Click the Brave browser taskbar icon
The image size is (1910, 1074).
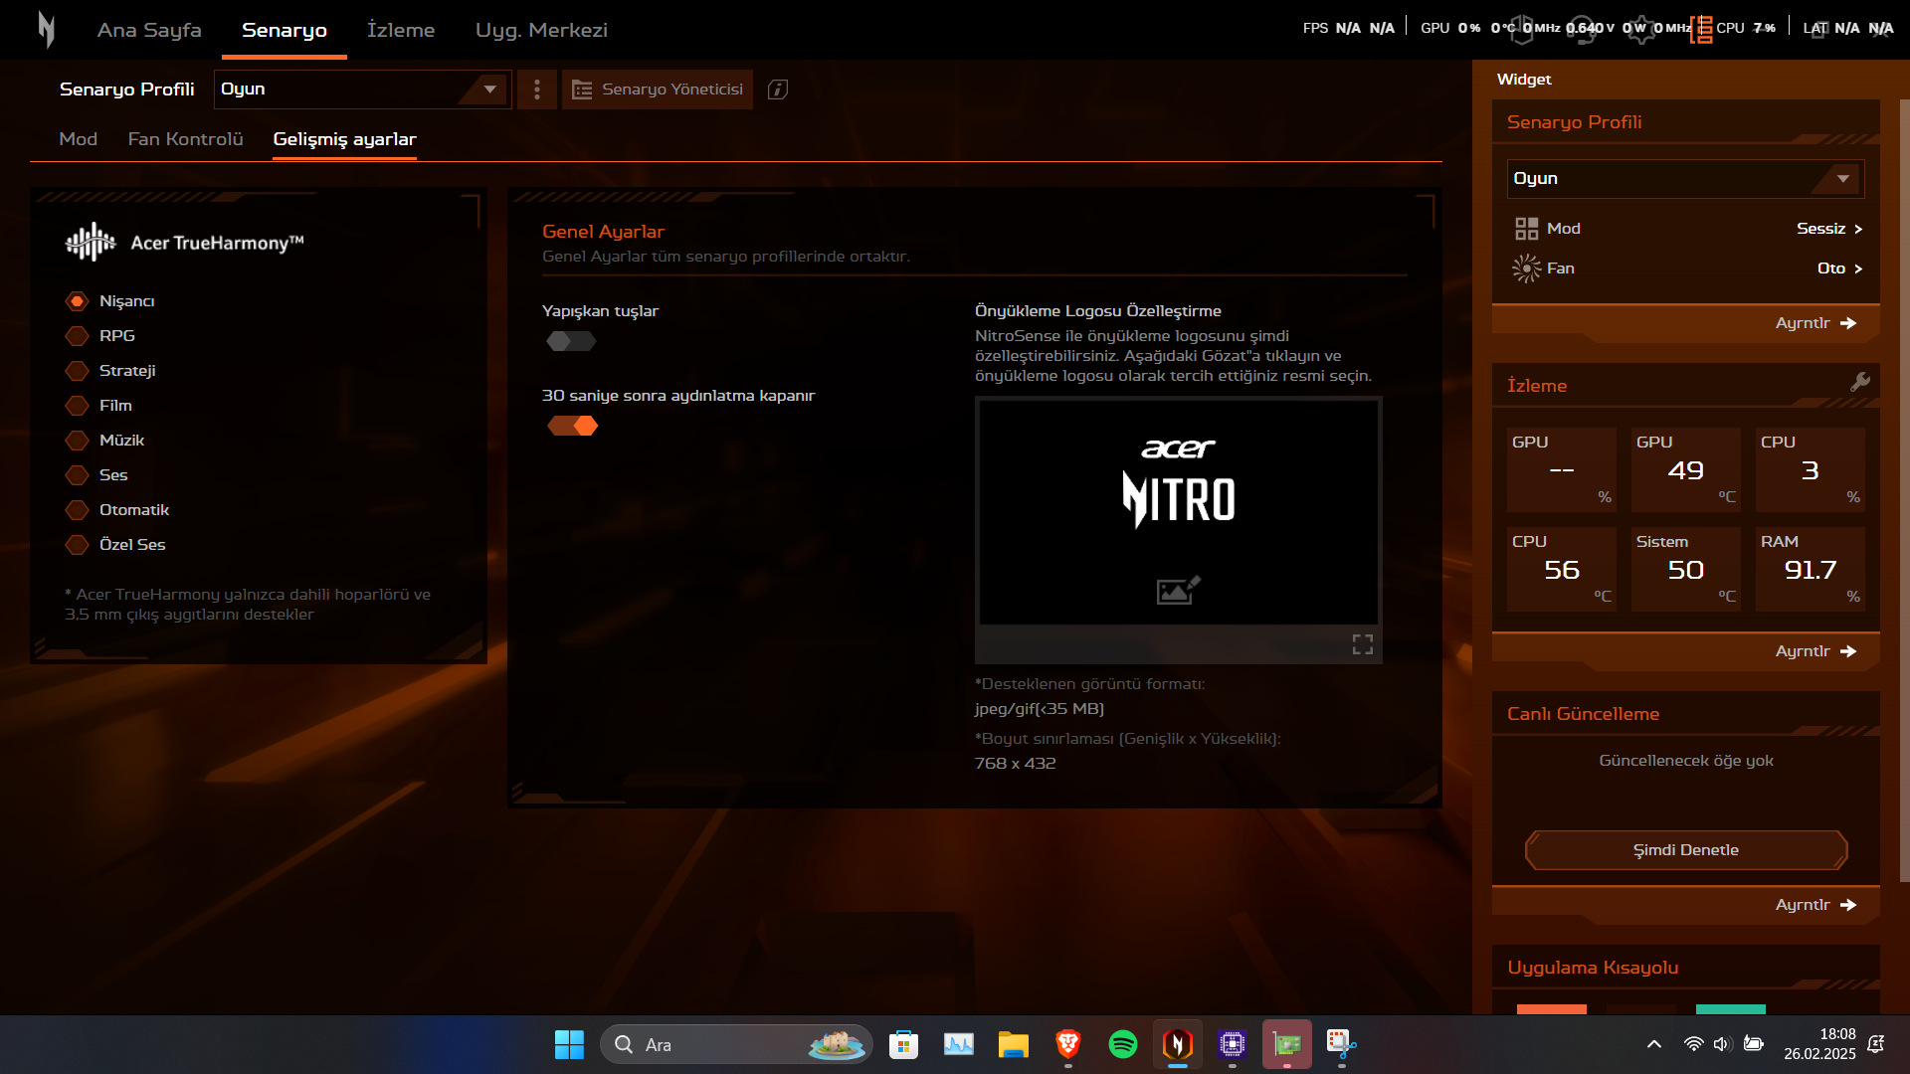[1067, 1044]
